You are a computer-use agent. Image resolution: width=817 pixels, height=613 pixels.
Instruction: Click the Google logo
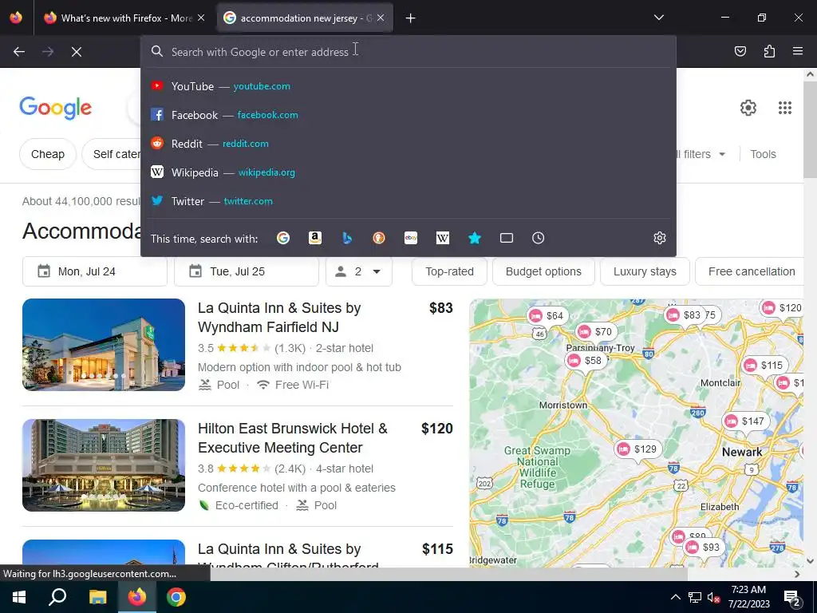pyautogui.click(x=55, y=108)
